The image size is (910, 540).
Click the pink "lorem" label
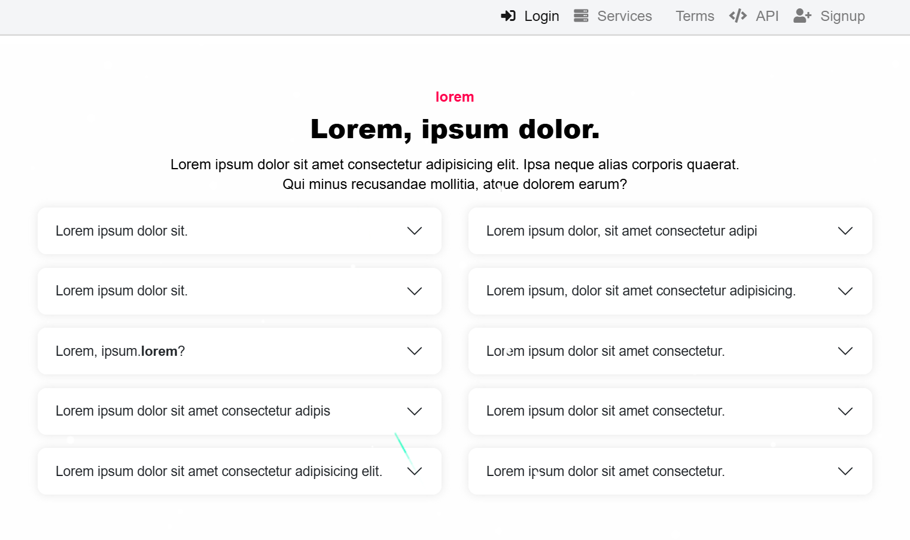click(455, 97)
